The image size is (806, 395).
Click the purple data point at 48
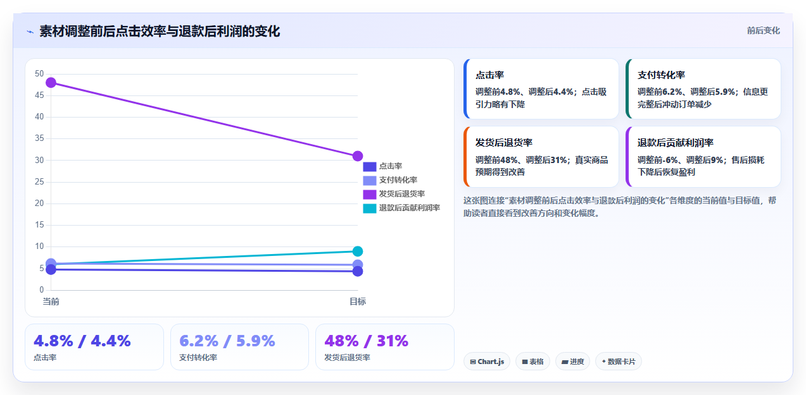pyautogui.click(x=51, y=83)
